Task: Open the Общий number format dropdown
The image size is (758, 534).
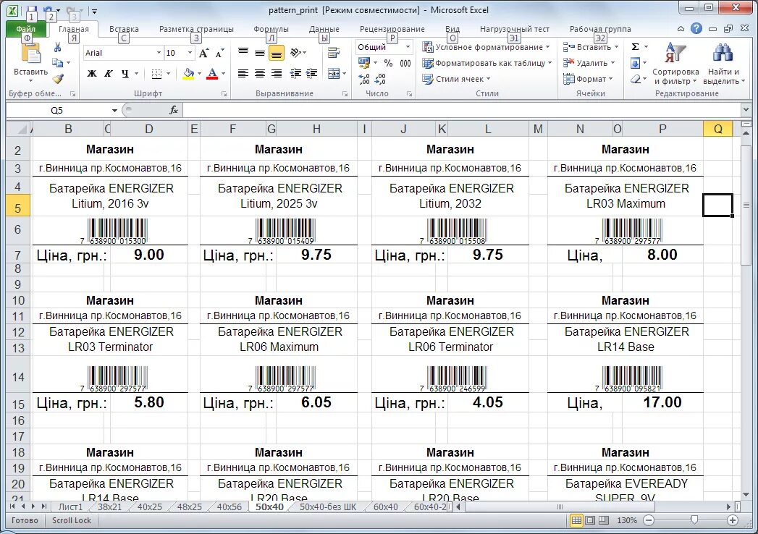Action: point(408,47)
